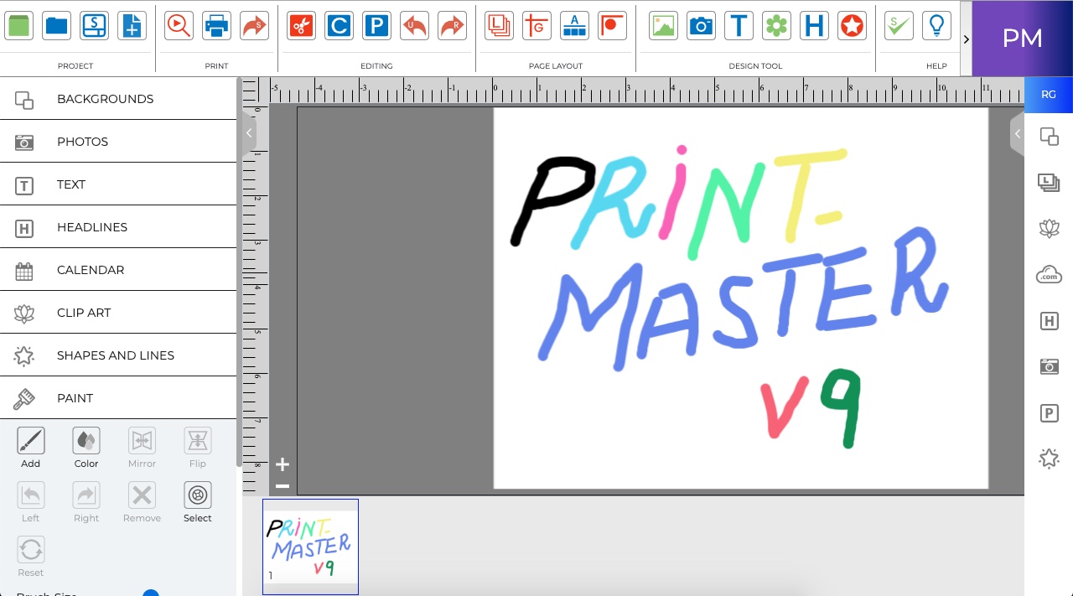
Task: Print the project with the printer icon
Action: click(216, 25)
